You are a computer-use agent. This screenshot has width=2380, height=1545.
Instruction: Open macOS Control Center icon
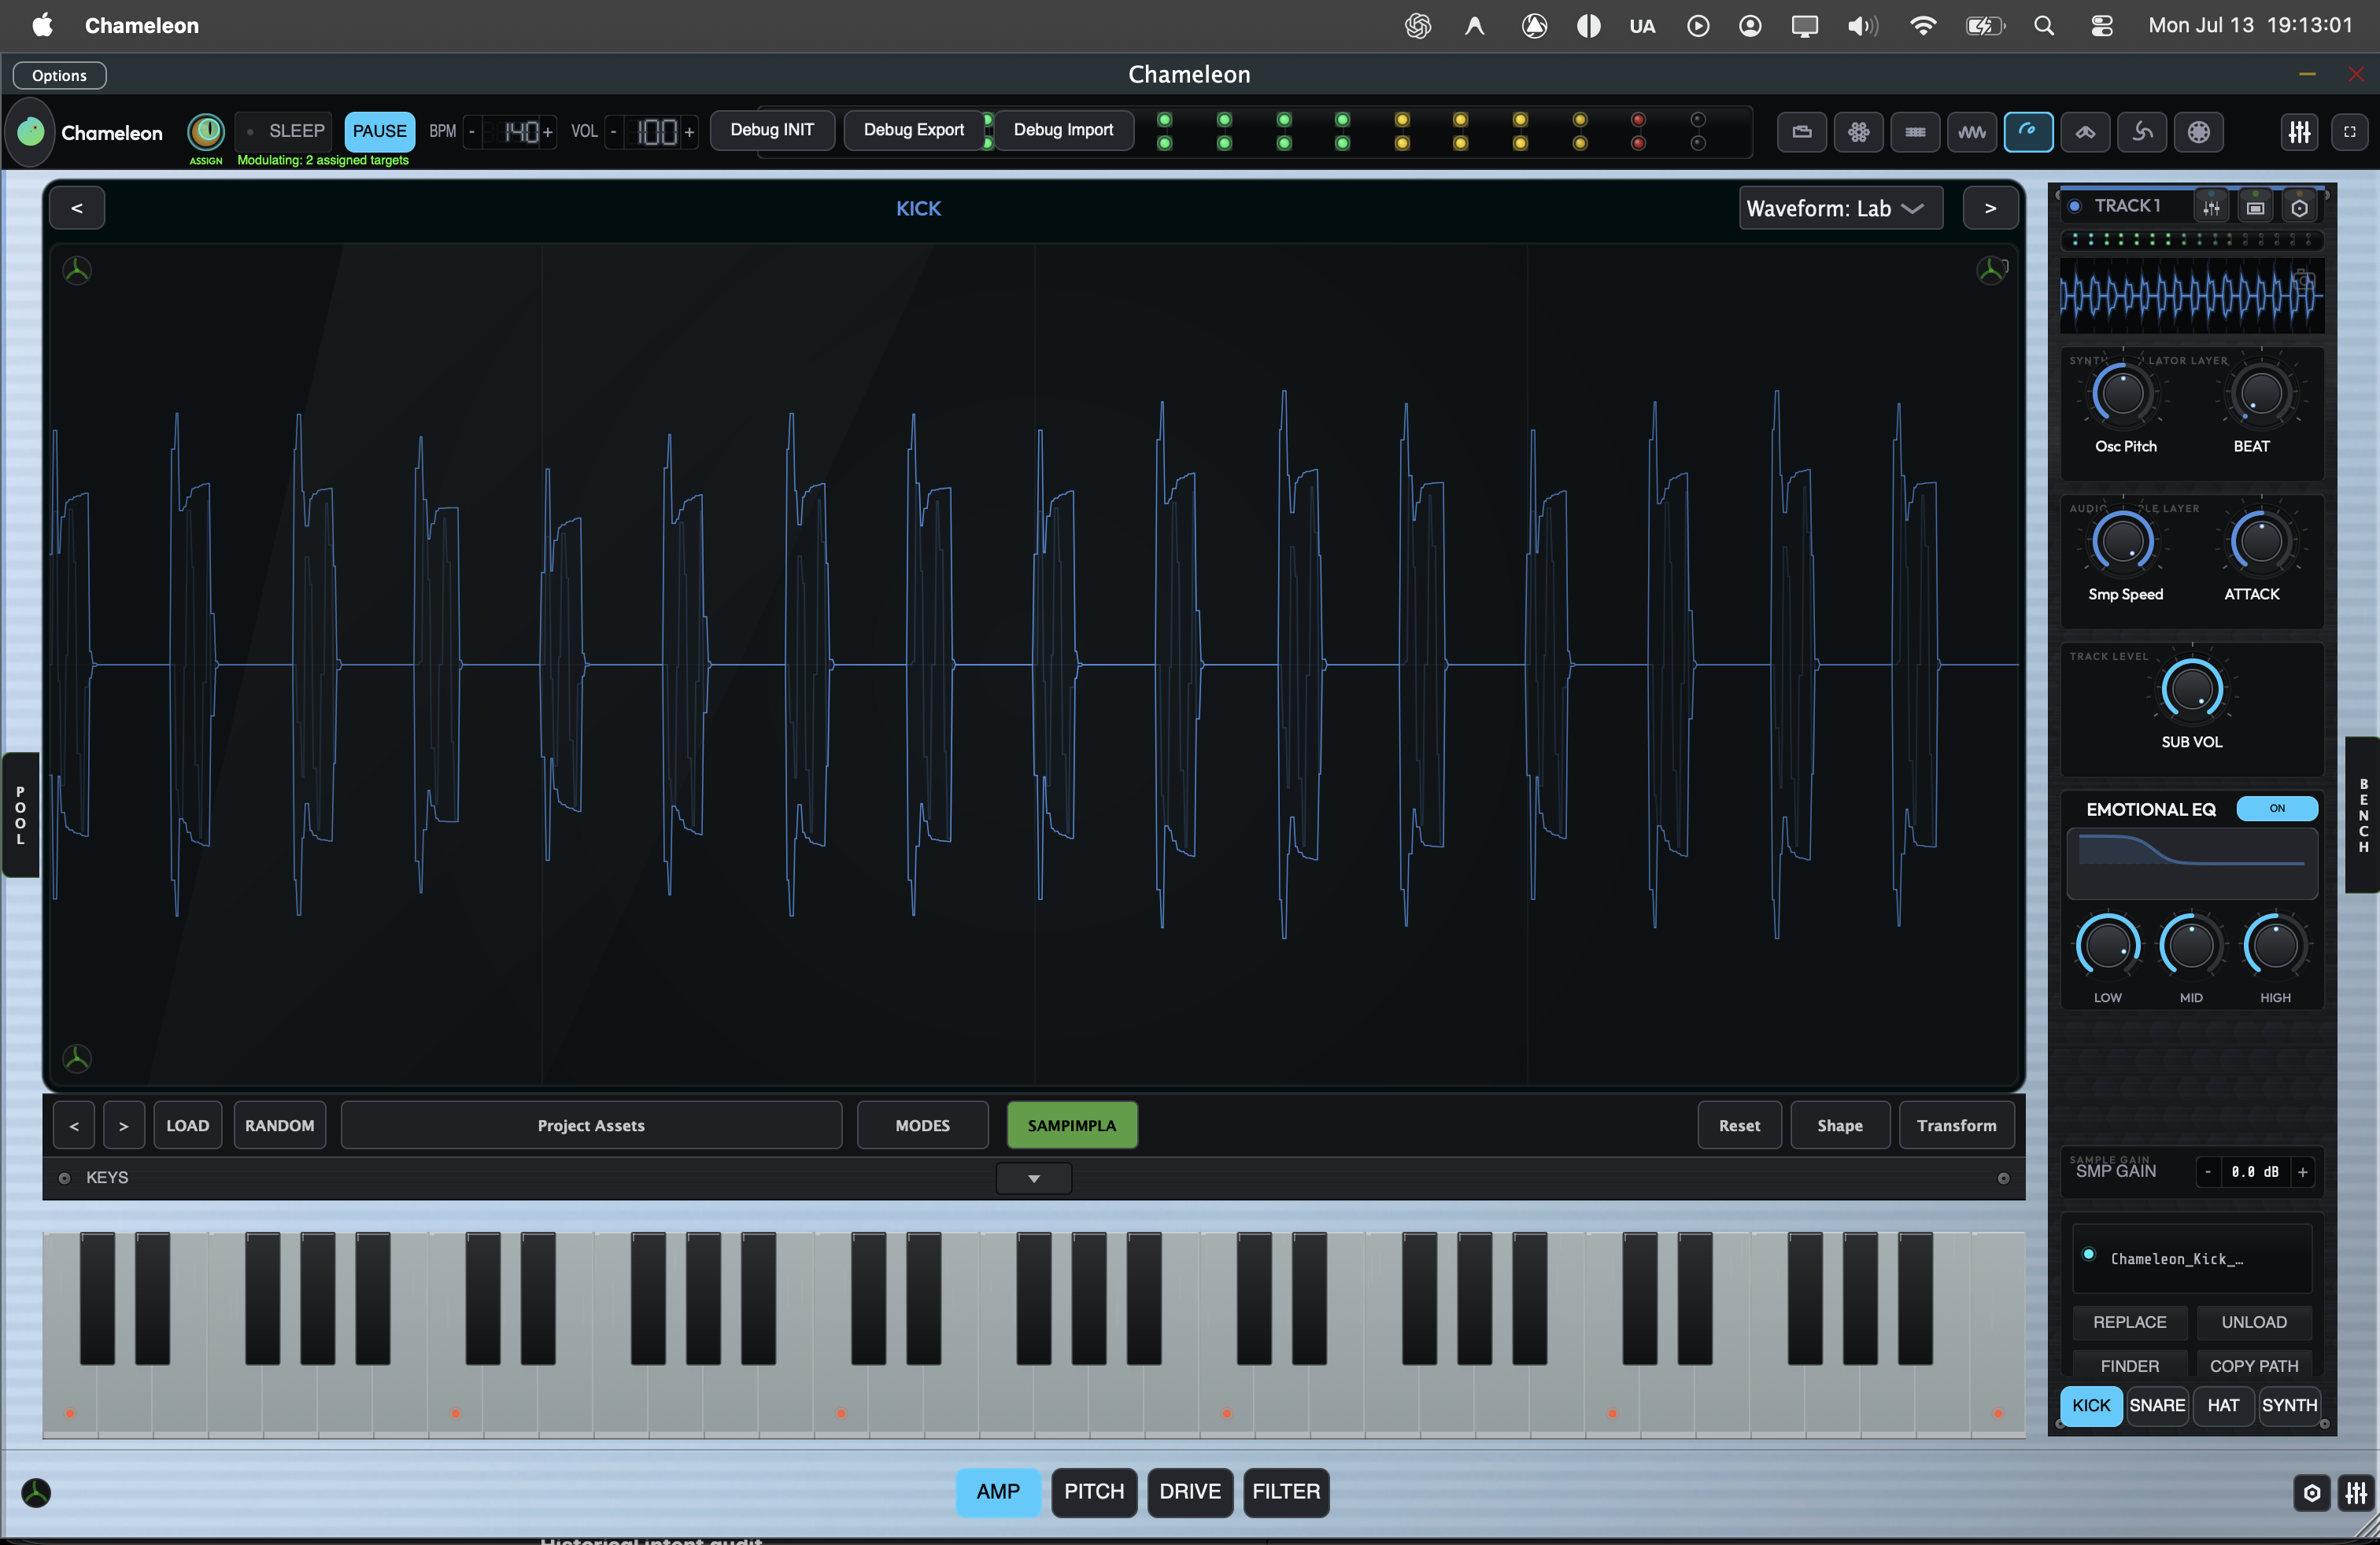(x=2101, y=26)
